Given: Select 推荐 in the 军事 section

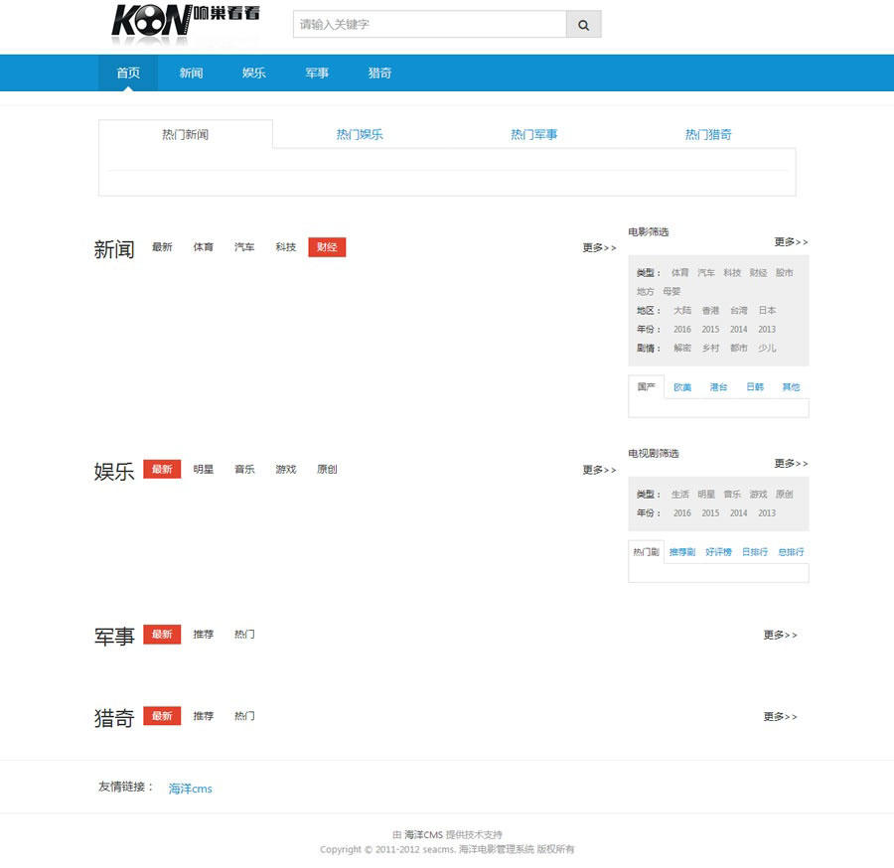Looking at the screenshot, I should click(x=203, y=635).
